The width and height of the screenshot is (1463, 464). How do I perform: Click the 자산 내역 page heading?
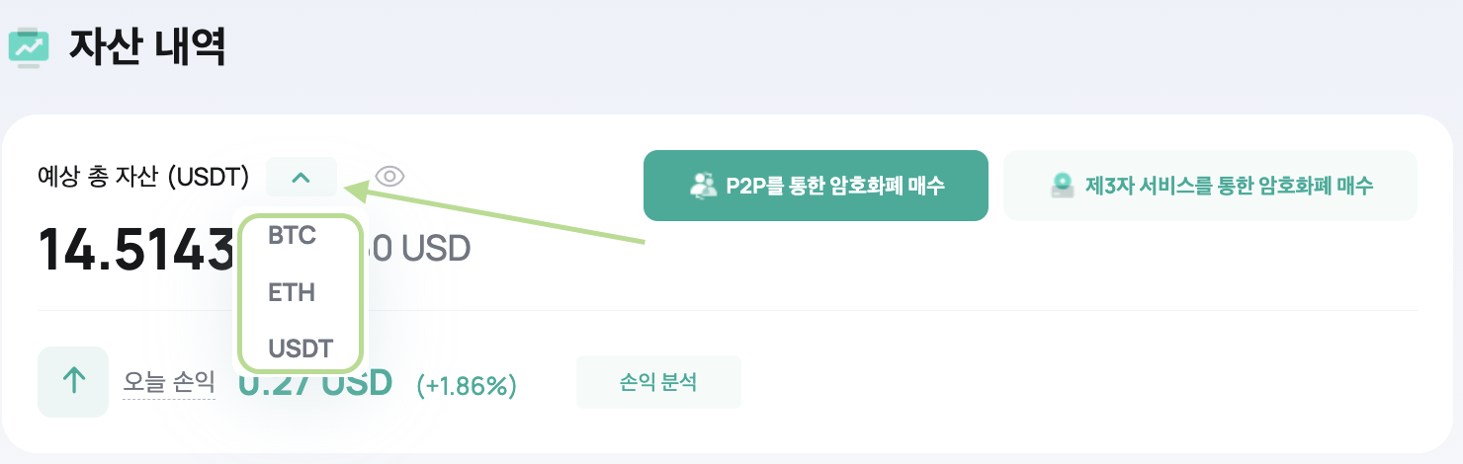[x=147, y=46]
